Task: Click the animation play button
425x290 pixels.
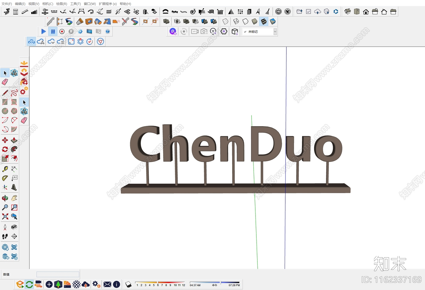Action: 44,32
